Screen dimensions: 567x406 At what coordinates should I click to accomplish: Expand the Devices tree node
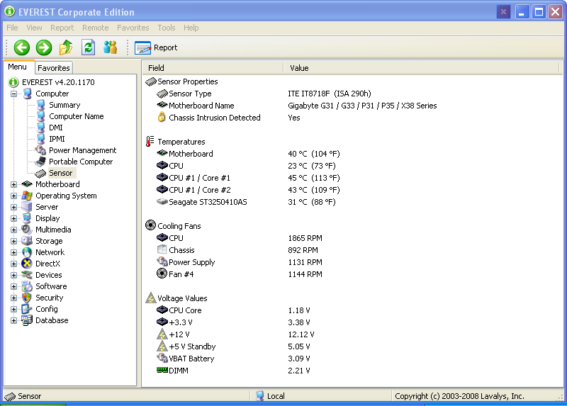tap(13, 276)
